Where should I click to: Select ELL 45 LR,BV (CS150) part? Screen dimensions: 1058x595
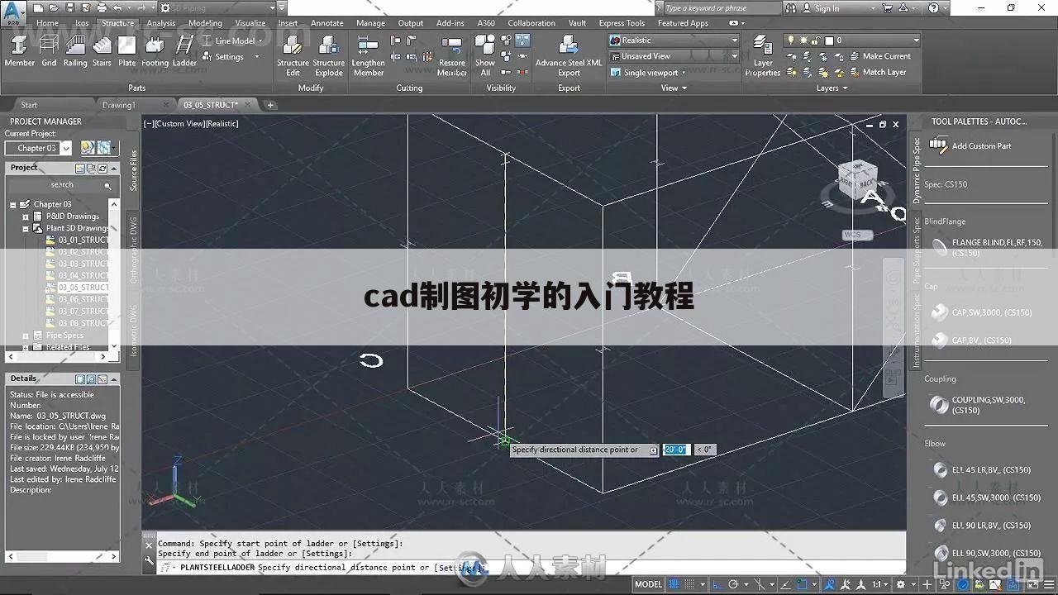981,469
